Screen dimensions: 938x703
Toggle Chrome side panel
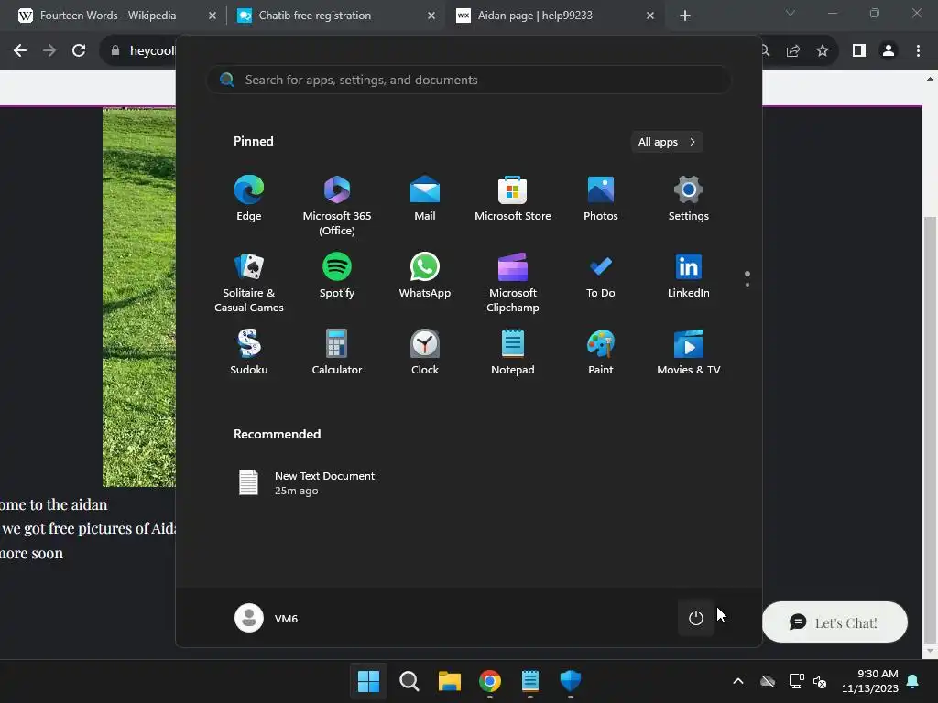[x=859, y=51]
